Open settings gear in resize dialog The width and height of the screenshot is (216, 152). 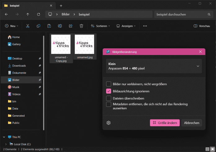(109, 123)
